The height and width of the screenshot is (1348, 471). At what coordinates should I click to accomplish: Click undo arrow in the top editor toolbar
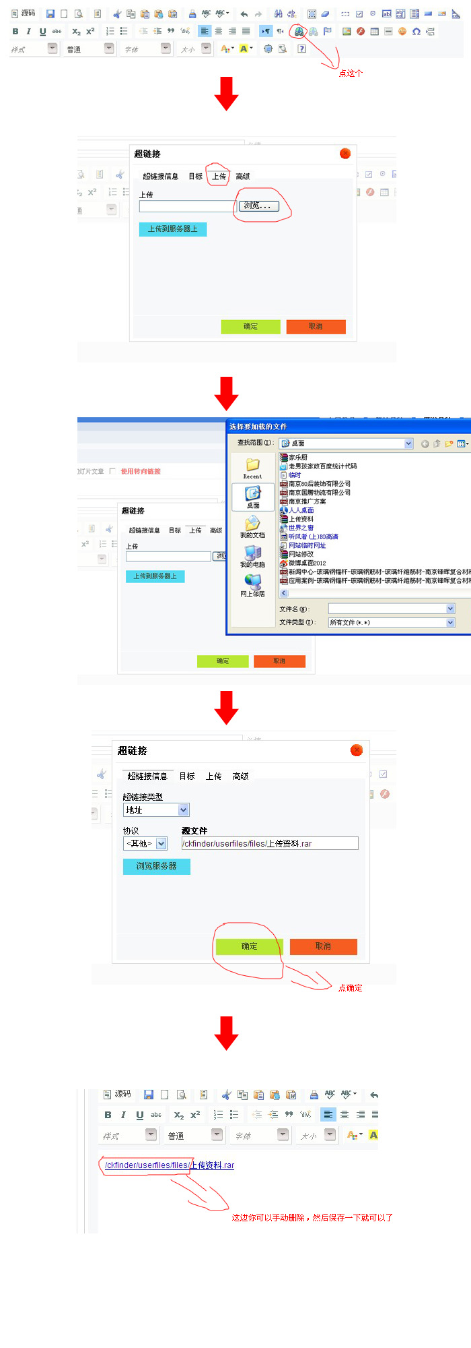(244, 13)
